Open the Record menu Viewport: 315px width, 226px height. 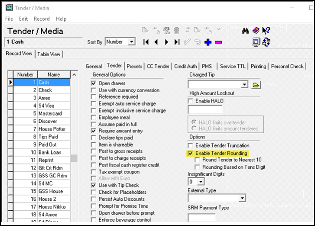[42, 19]
